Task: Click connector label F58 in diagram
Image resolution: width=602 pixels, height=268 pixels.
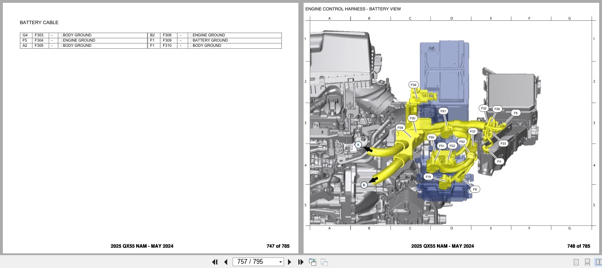Action: pyautogui.click(x=400, y=128)
